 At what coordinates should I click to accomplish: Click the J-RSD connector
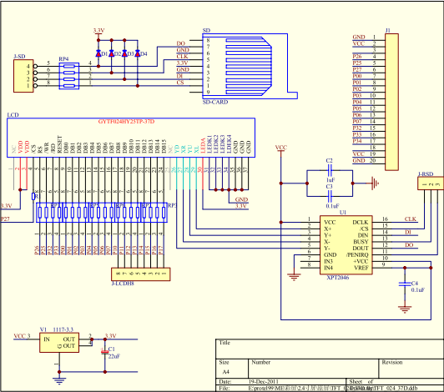click(x=431, y=183)
